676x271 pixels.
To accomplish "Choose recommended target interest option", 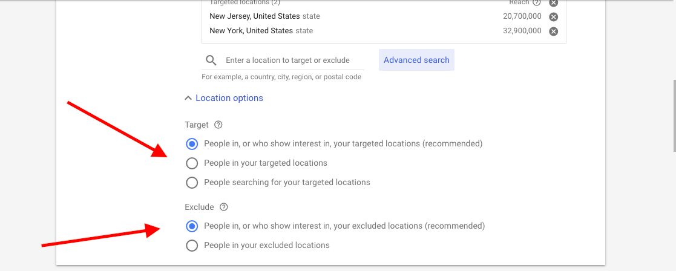I will click(x=192, y=144).
